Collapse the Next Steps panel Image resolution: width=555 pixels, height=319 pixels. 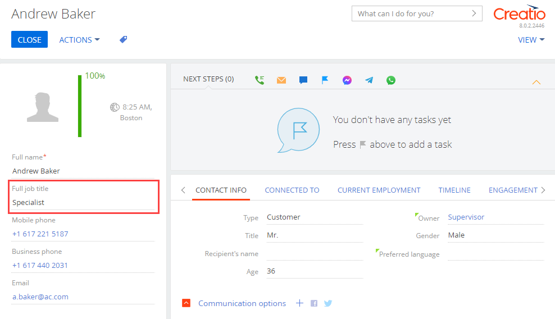click(536, 83)
